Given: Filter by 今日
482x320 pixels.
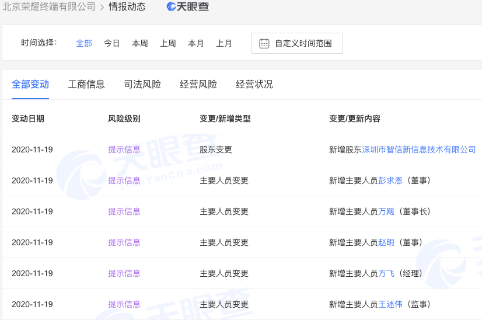Looking at the screenshot, I should tap(112, 43).
